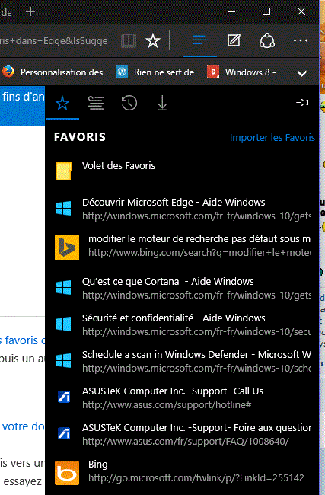
Task: Close the Hub panel via three-lines icon
Action: pos(199,40)
